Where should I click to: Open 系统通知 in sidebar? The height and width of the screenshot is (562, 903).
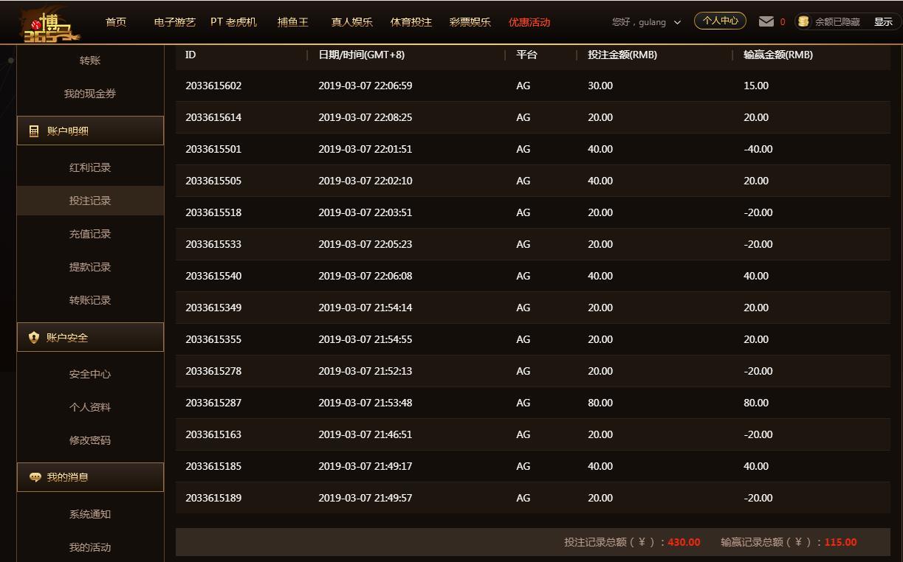pos(90,514)
